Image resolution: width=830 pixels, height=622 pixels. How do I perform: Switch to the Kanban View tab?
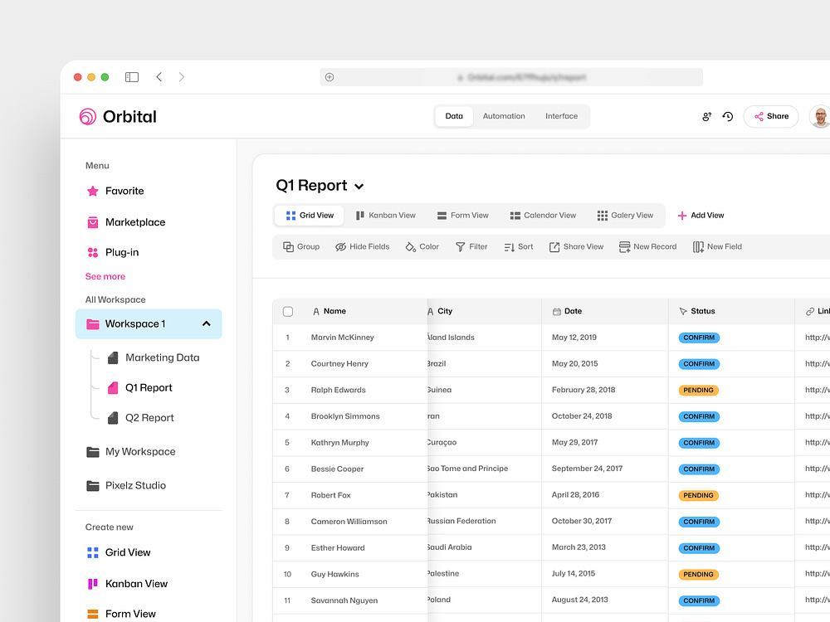[x=386, y=215]
